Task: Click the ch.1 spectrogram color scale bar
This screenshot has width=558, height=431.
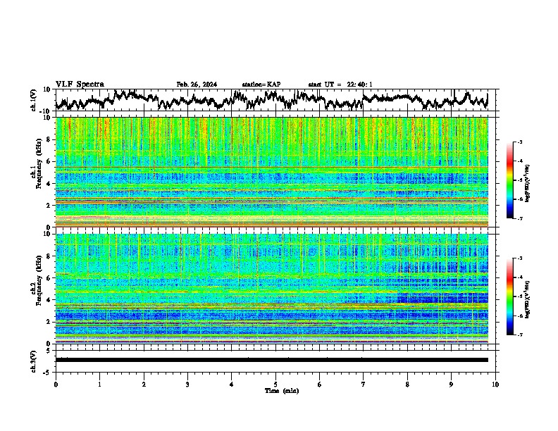Action: [x=510, y=180]
